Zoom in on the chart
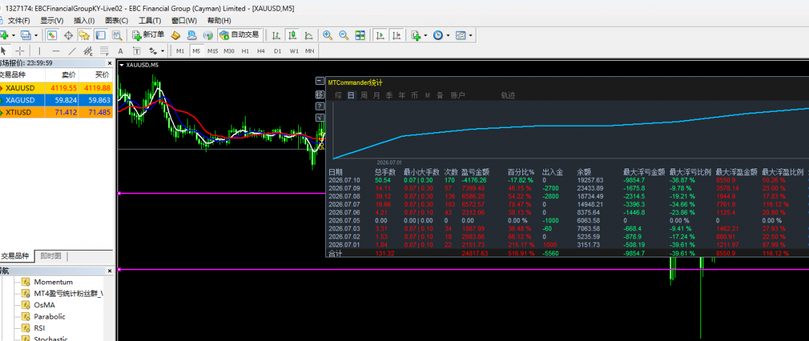The width and height of the screenshot is (809, 341). click(327, 35)
